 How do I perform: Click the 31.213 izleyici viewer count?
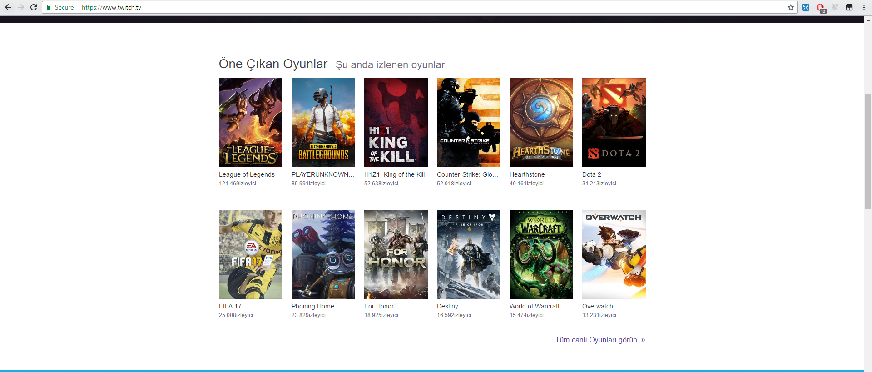pos(599,184)
